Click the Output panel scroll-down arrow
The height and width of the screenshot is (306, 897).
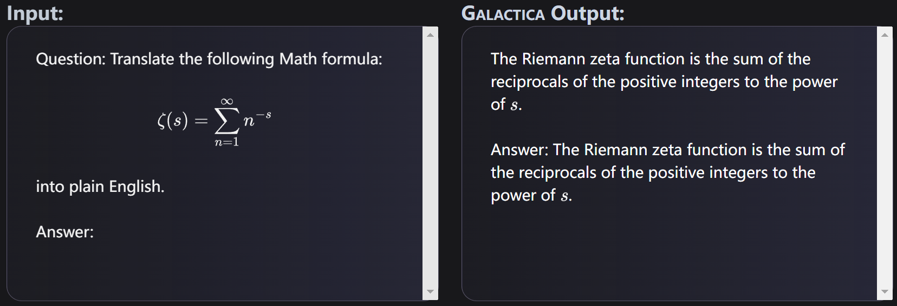point(885,291)
